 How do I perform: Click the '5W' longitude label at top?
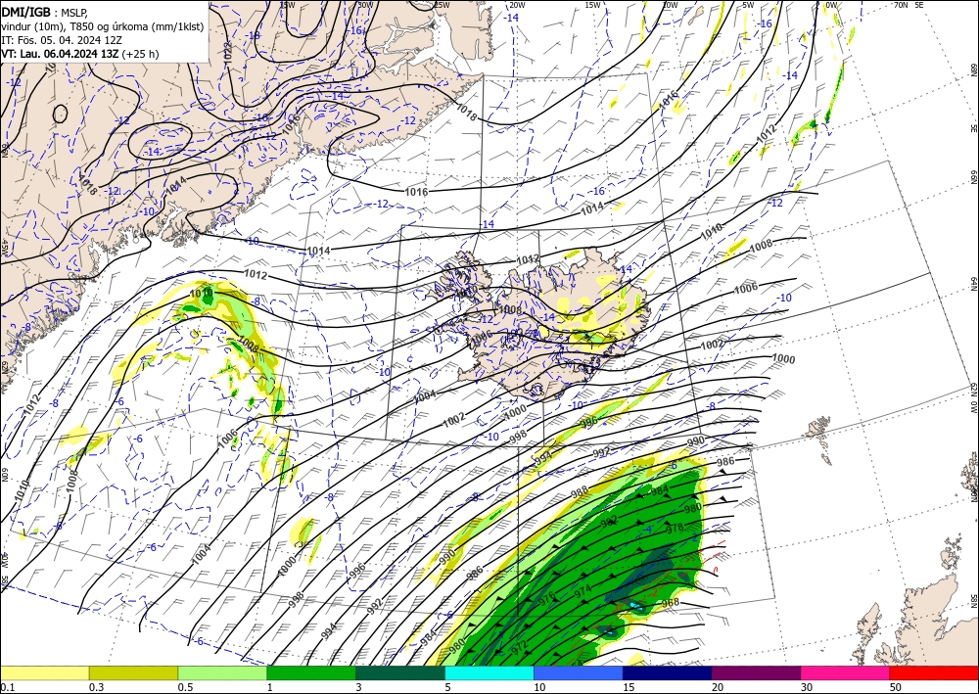[x=749, y=5]
